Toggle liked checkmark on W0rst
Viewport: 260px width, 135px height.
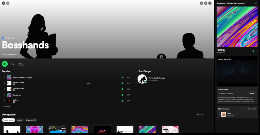coord(122,101)
